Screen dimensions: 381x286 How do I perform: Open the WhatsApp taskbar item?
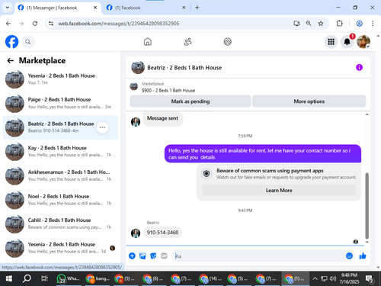69,278
